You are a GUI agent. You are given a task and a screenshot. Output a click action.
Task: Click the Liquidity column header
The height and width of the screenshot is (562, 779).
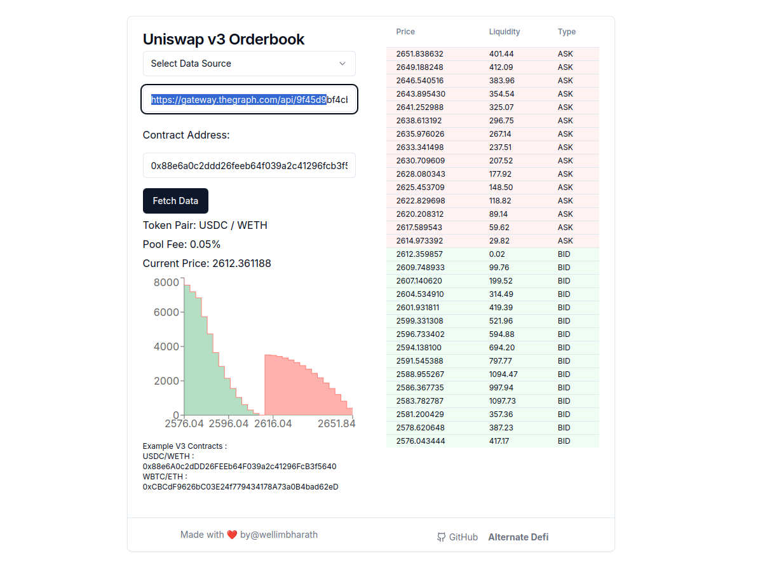point(505,32)
